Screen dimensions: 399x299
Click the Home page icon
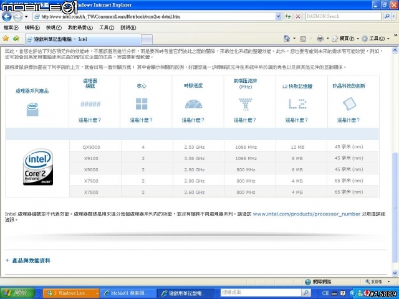click(287, 39)
